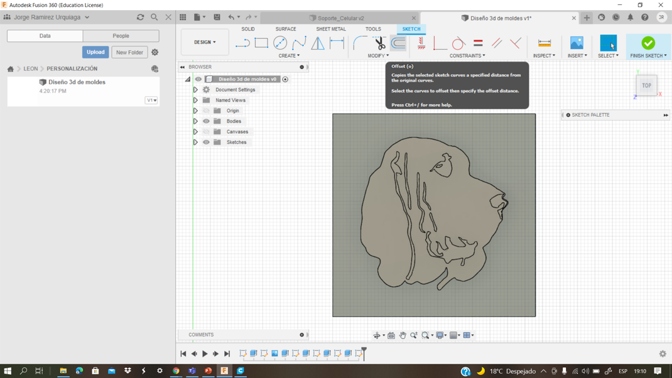This screenshot has width=672, height=378.
Task: Pick the Fit Point Spline tool
Action: pos(299,43)
